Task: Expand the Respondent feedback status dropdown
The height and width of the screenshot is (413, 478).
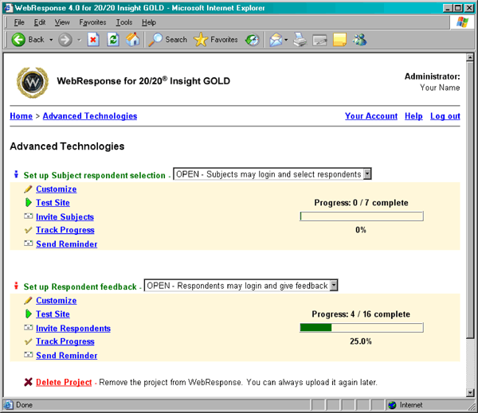Action: pyautogui.click(x=334, y=286)
